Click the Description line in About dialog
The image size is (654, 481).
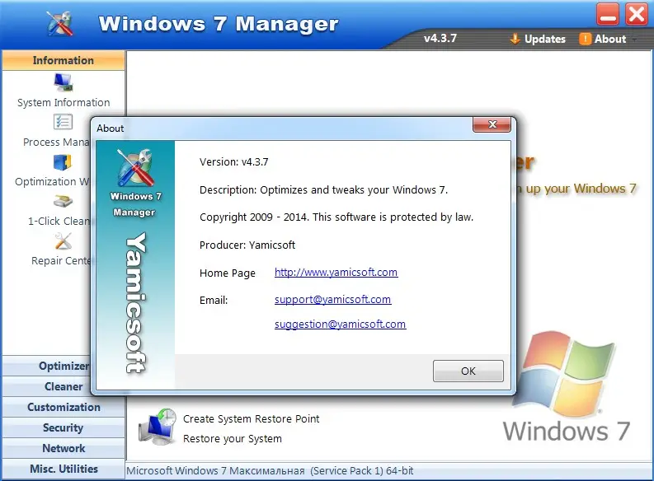click(x=323, y=190)
